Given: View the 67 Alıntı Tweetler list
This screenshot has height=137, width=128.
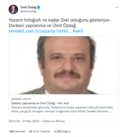Looking at the screenshot, I should (40, 131).
